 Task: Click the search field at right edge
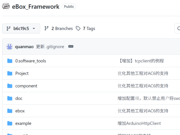pos(177,28)
